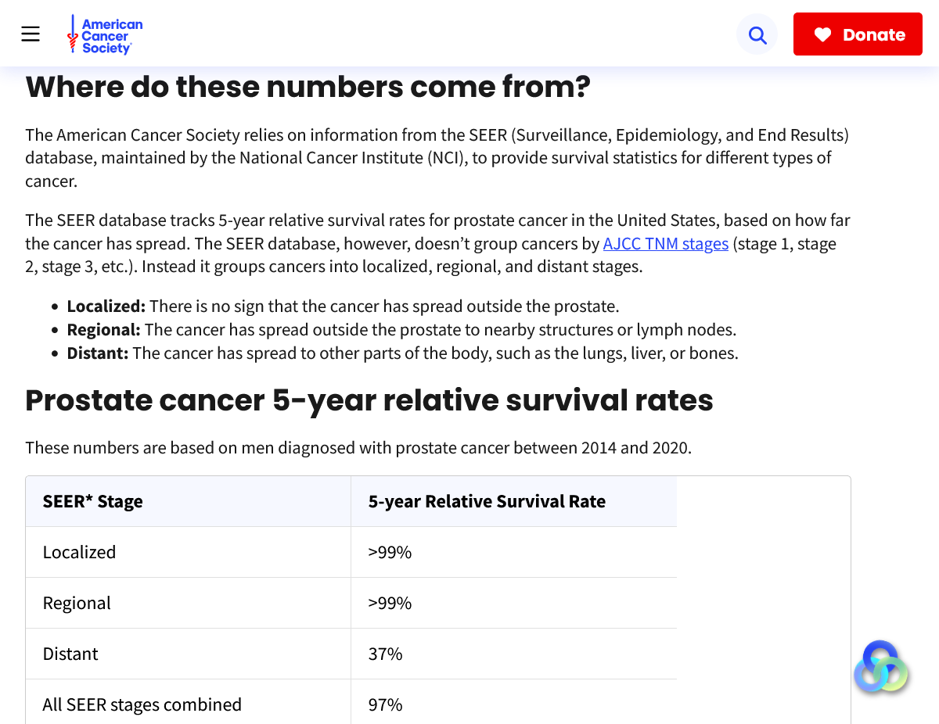Click the American Cancer Society logo
939x724 pixels.
click(x=105, y=36)
